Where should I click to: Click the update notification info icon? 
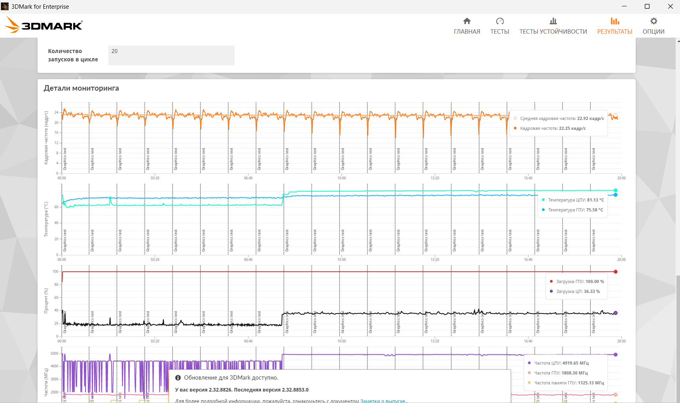click(x=178, y=378)
